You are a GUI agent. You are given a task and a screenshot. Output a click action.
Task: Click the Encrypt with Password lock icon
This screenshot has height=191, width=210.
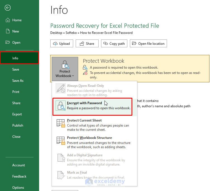pyautogui.click(x=61, y=106)
